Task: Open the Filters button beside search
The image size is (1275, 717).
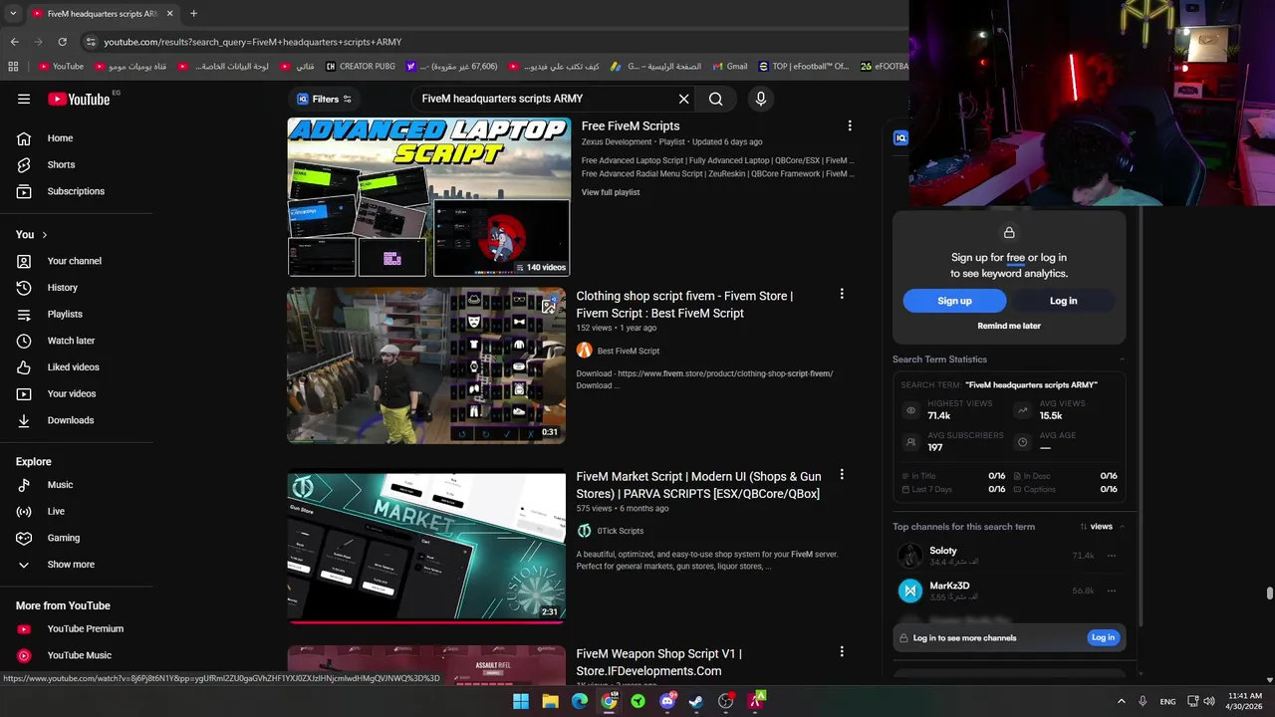Action: point(325,99)
